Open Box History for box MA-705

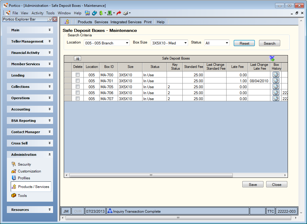coord(276,86)
